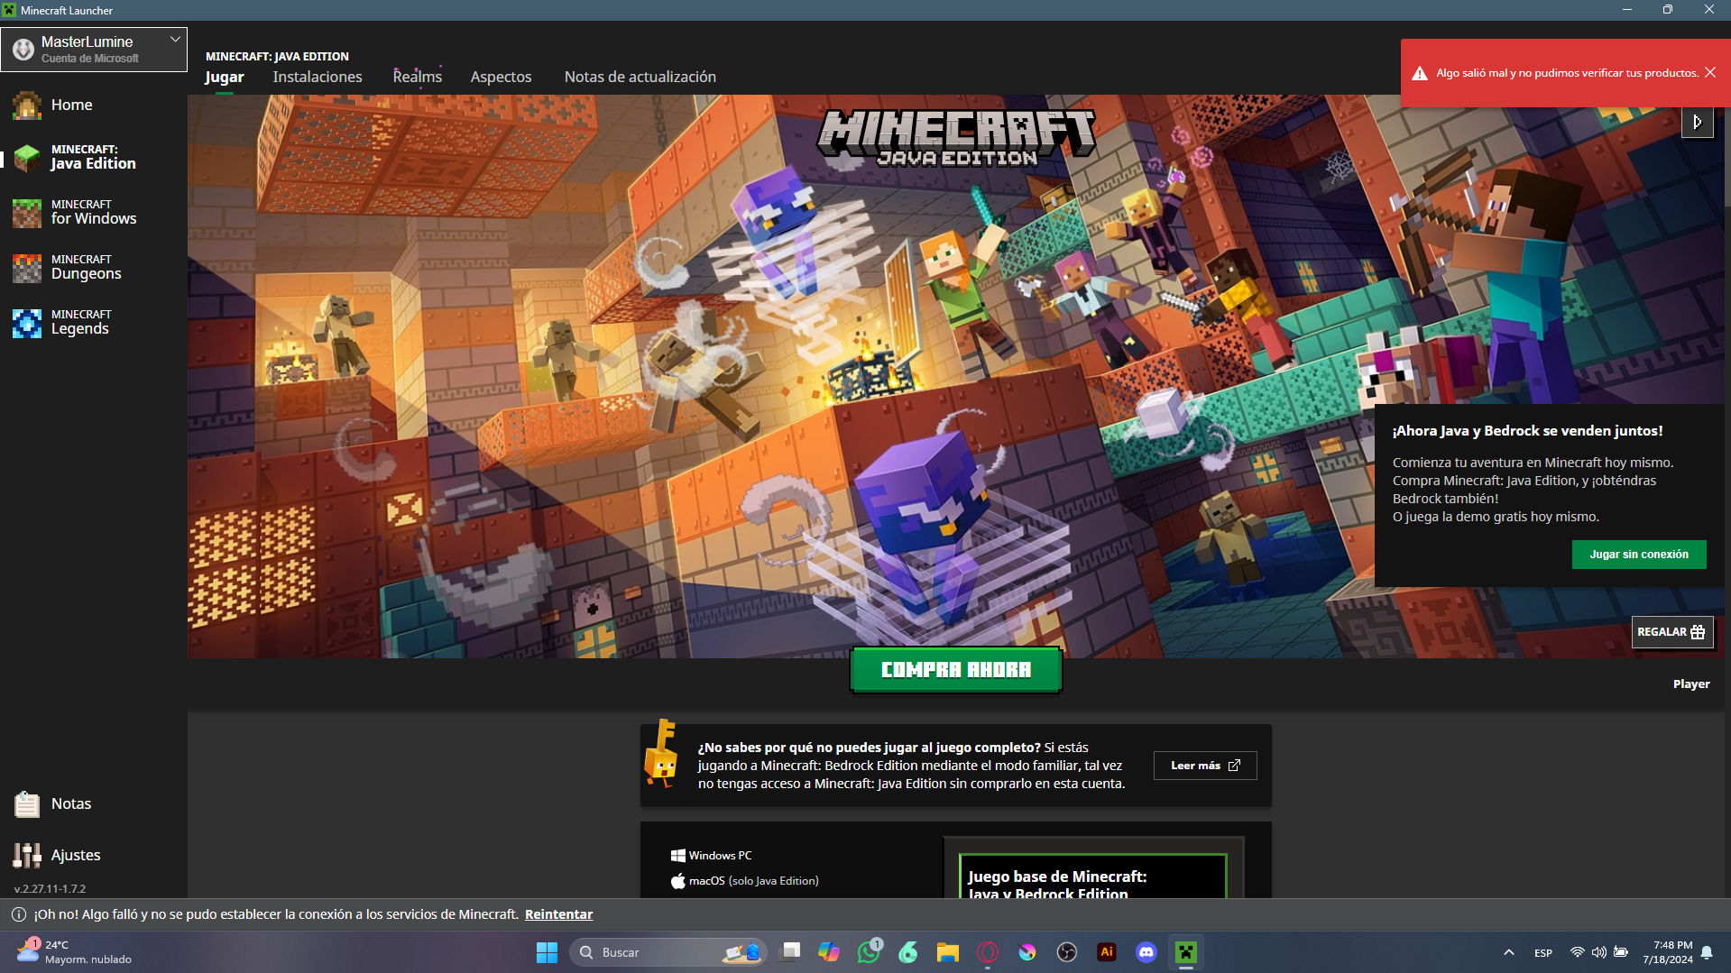The width and height of the screenshot is (1731, 973).
Task: Open the Notas de actualización tab
Action: pos(640,77)
